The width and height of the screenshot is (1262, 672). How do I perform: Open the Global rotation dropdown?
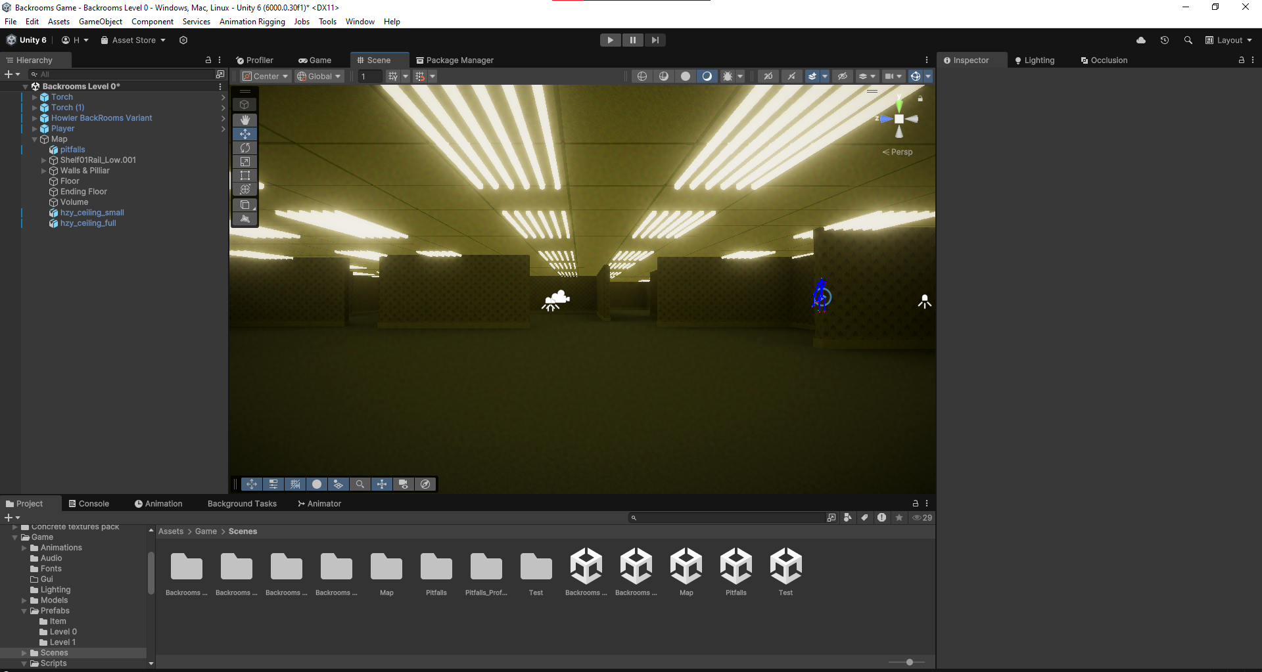(319, 76)
